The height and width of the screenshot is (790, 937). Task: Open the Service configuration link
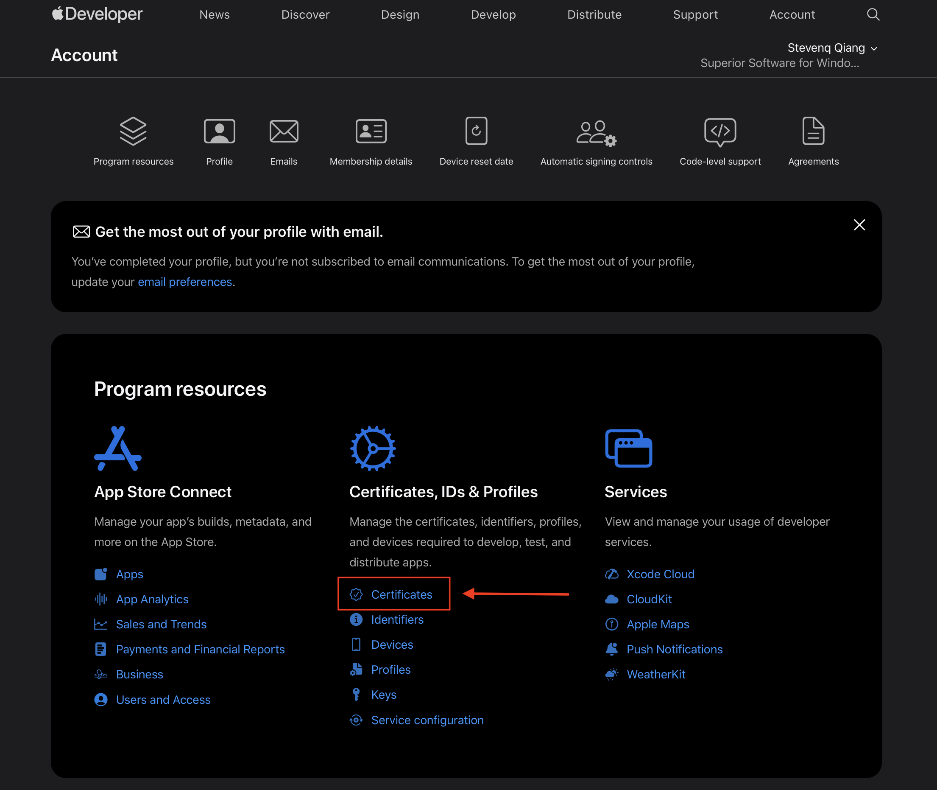click(x=427, y=720)
